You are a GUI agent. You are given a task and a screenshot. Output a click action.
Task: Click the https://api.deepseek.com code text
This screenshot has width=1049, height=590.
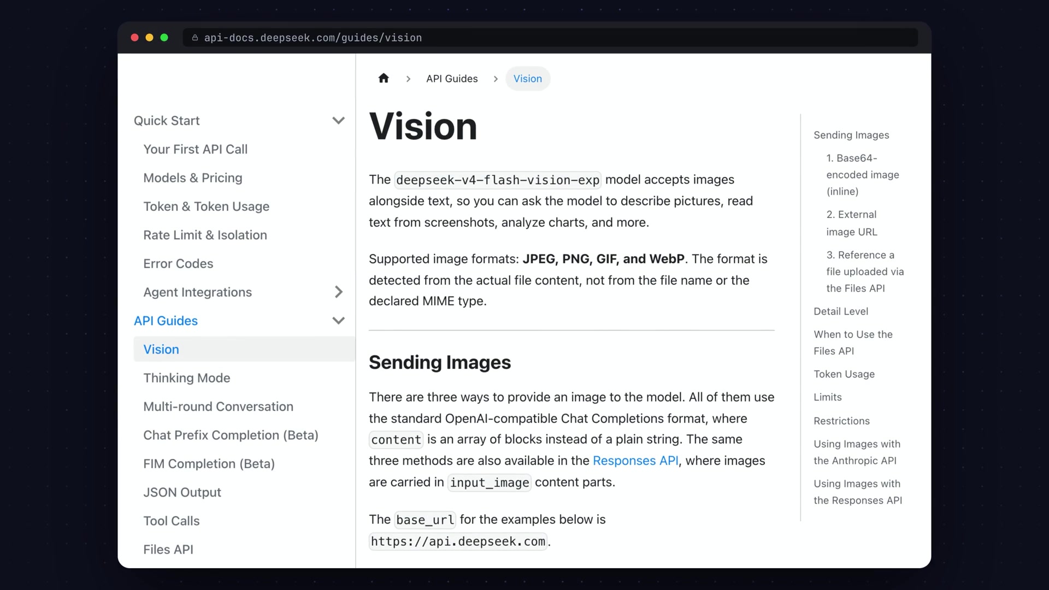(458, 541)
